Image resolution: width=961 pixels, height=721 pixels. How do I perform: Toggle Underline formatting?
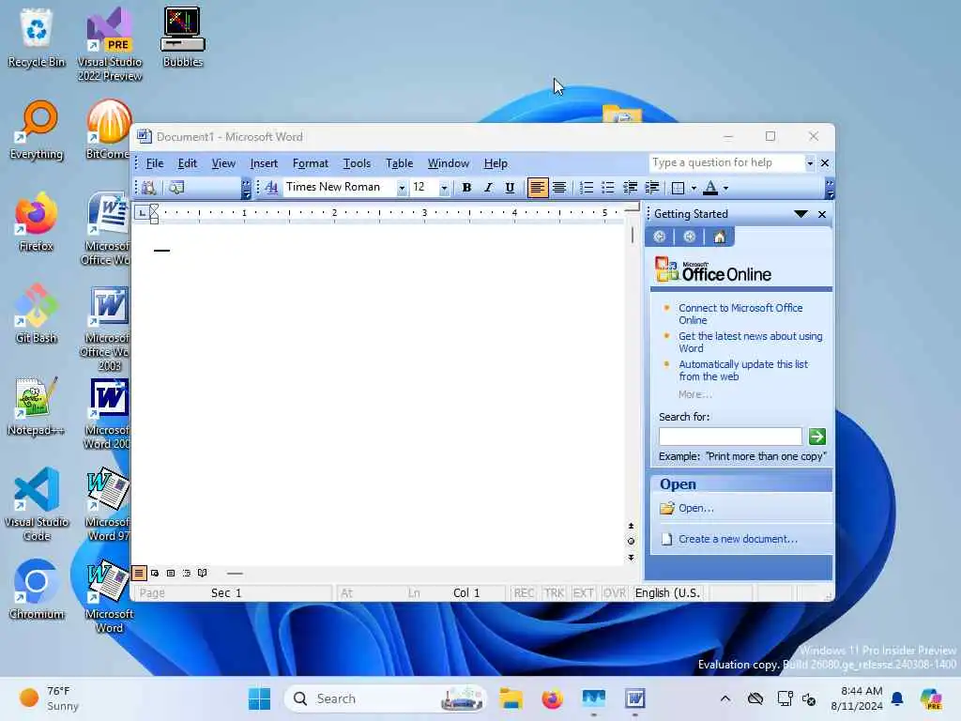[x=510, y=188]
